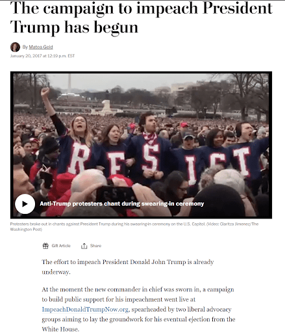The width and height of the screenshot is (285, 333).
Task: Click the opening paragraph about impeachment effort
Action: point(128,267)
